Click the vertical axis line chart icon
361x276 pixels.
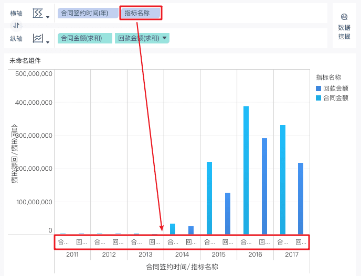[x=38, y=38]
